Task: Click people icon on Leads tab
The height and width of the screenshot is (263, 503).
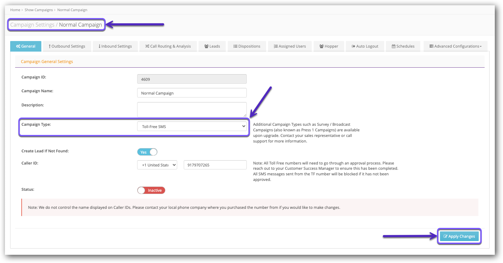Action: point(206,46)
